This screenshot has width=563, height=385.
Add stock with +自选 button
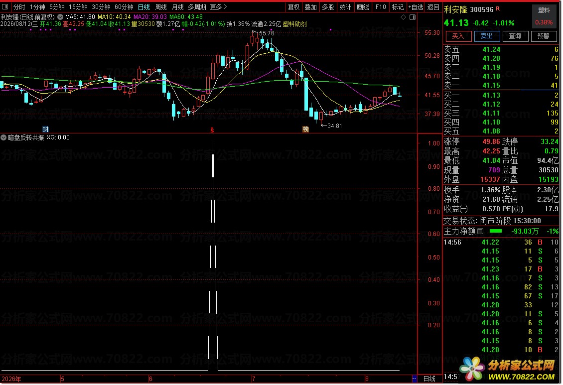click(x=416, y=7)
